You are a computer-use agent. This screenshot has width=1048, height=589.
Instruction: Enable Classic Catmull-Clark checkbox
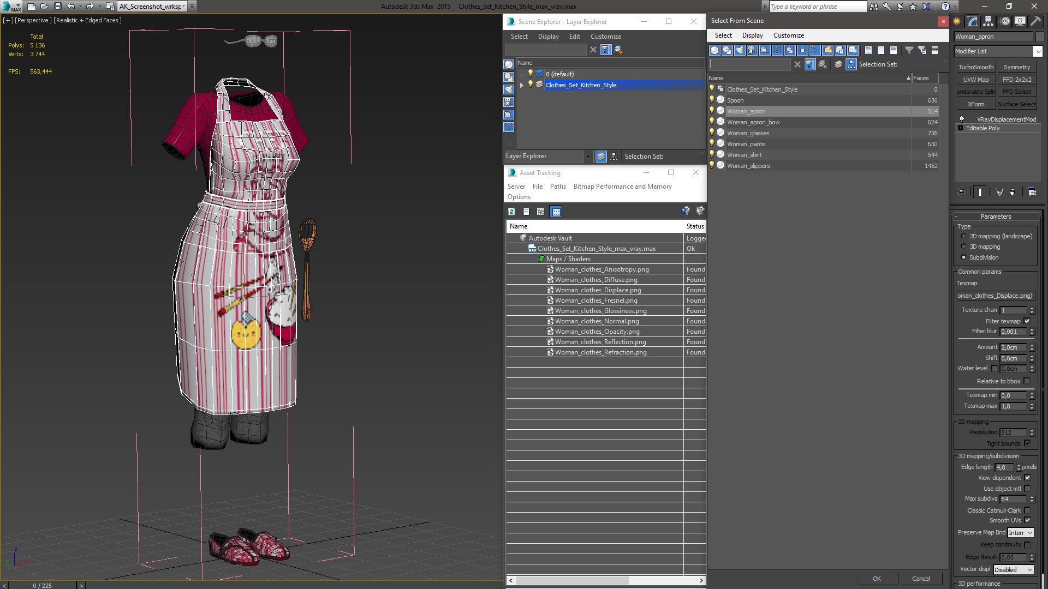pos(1027,510)
